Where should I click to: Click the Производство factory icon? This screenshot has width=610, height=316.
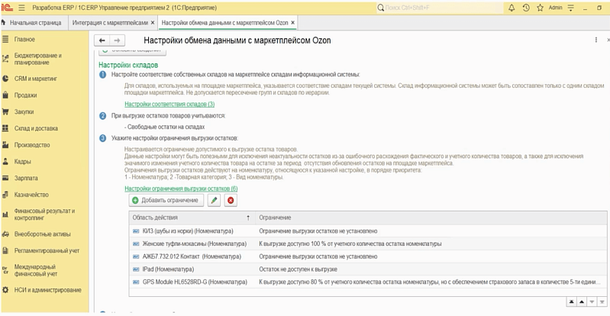pyautogui.click(x=5, y=145)
